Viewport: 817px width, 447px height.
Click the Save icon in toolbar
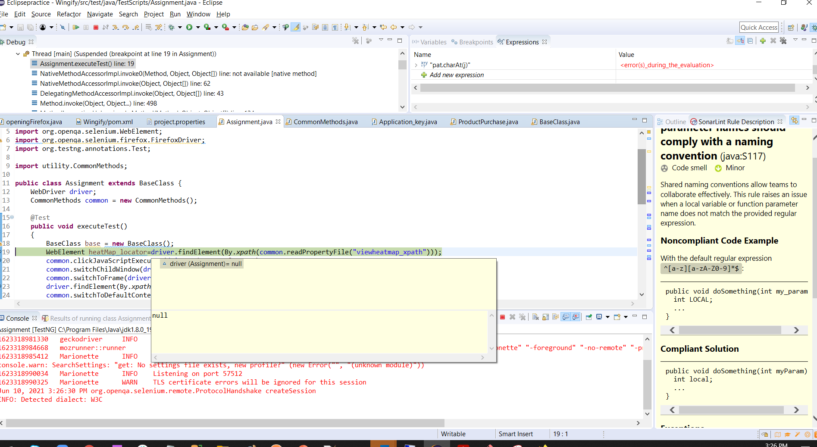(x=20, y=28)
